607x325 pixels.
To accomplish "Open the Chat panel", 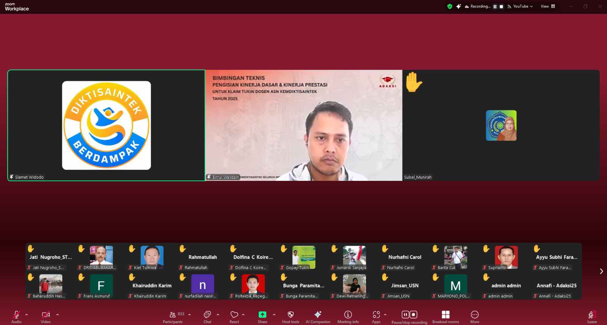I will pyautogui.click(x=207, y=317).
